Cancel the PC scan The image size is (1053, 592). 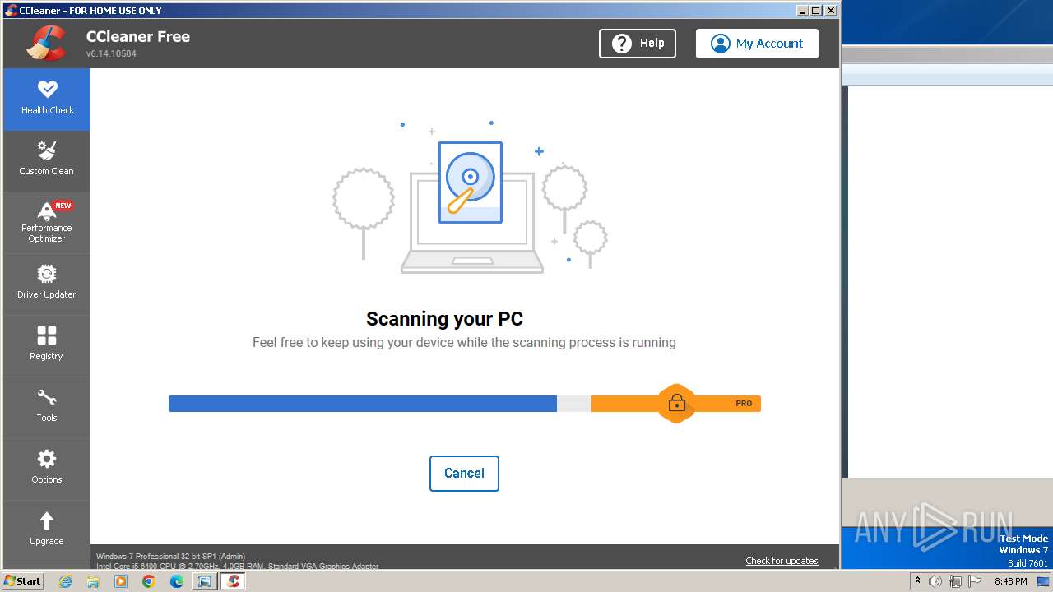point(464,474)
